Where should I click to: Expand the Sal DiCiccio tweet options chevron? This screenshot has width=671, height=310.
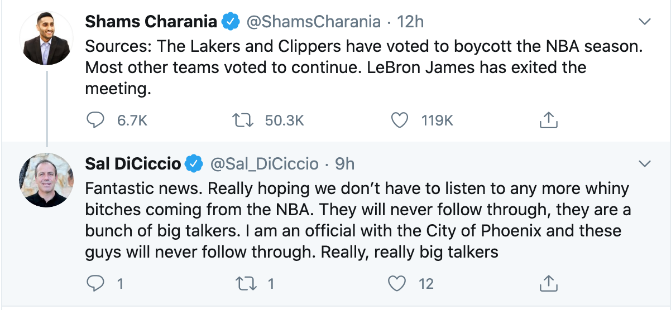tap(645, 164)
